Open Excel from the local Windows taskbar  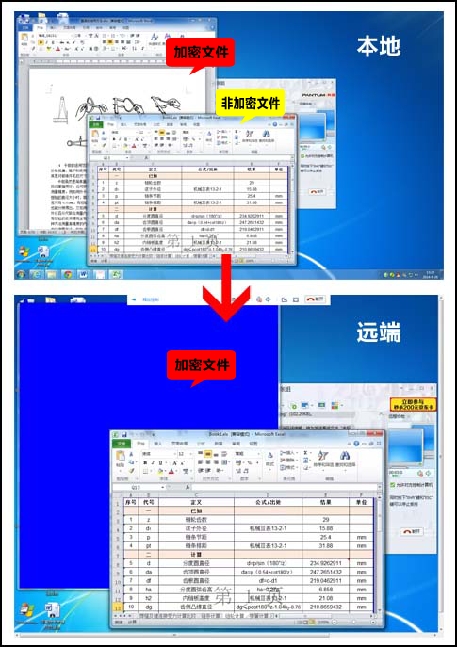(117, 274)
